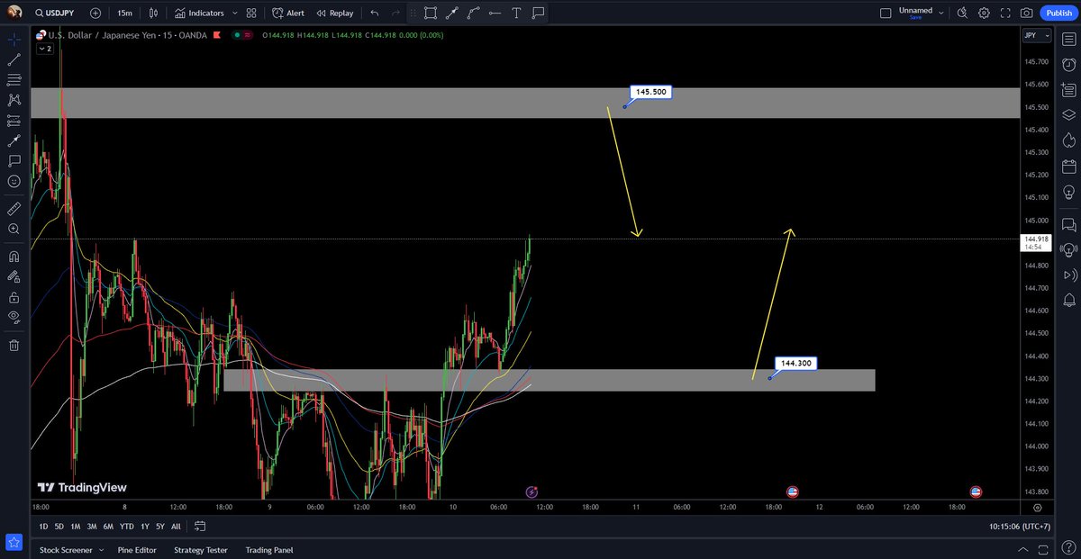Click the undo arrow
This screenshot has height=559, width=1081.
374,14
